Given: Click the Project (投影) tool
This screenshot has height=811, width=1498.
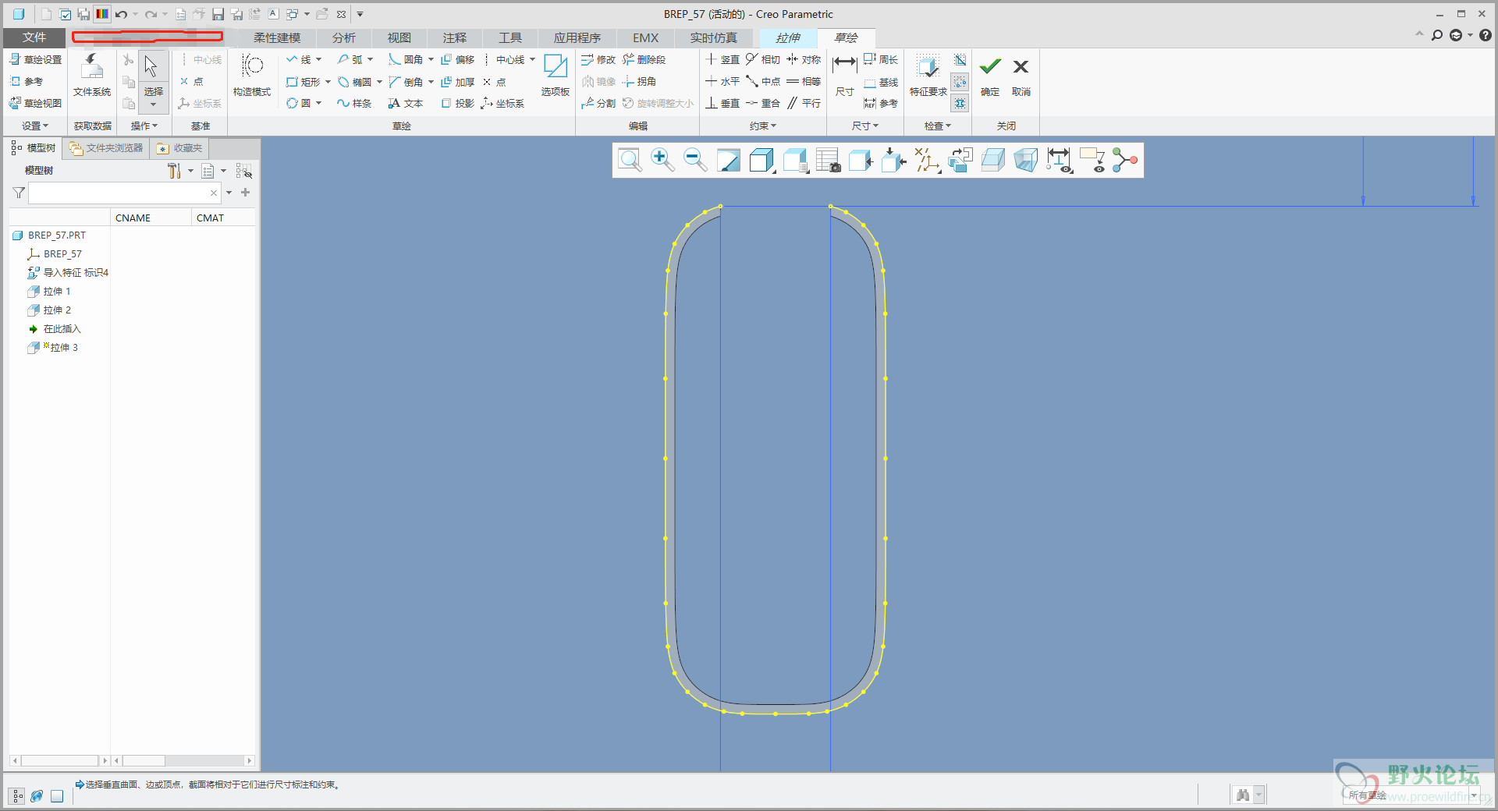Looking at the screenshot, I should (x=458, y=103).
